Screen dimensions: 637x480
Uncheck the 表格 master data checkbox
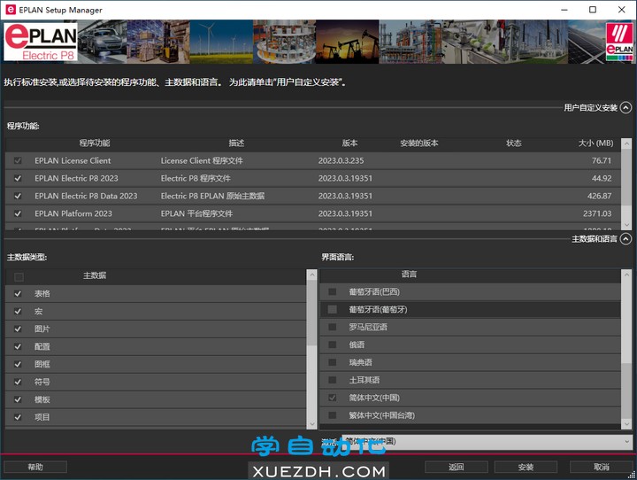[18, 294]
